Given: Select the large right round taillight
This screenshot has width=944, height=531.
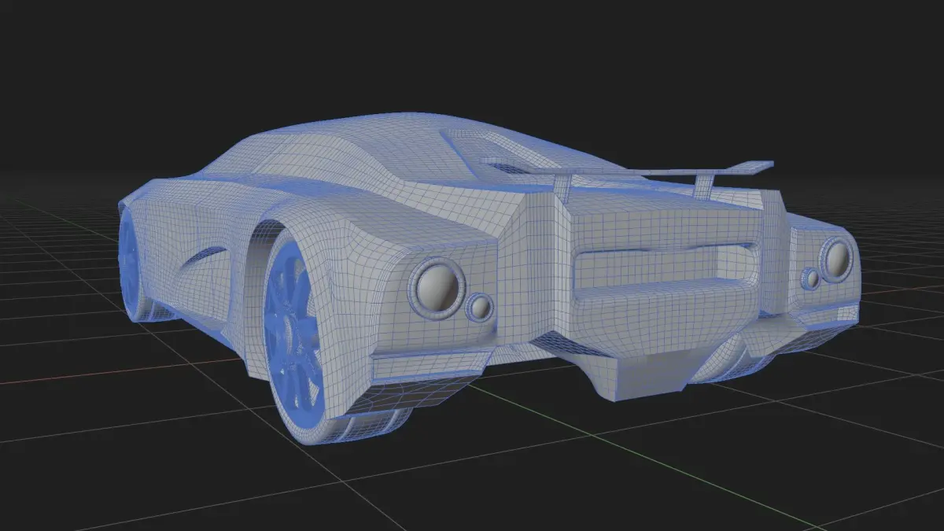Looking at the screenshot, I should 837,260.
